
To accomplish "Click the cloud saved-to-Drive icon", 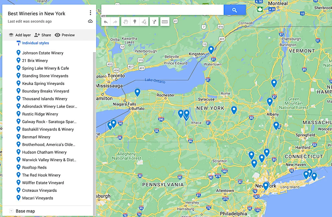I will (x=90, y=21).
